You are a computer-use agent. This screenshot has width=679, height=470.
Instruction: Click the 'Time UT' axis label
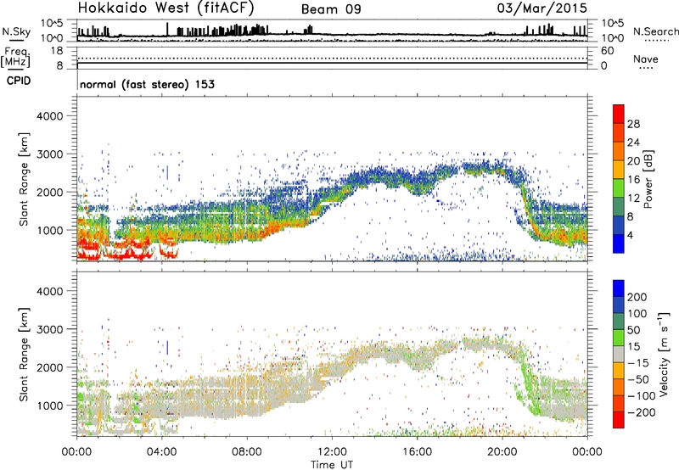point(332,464)
